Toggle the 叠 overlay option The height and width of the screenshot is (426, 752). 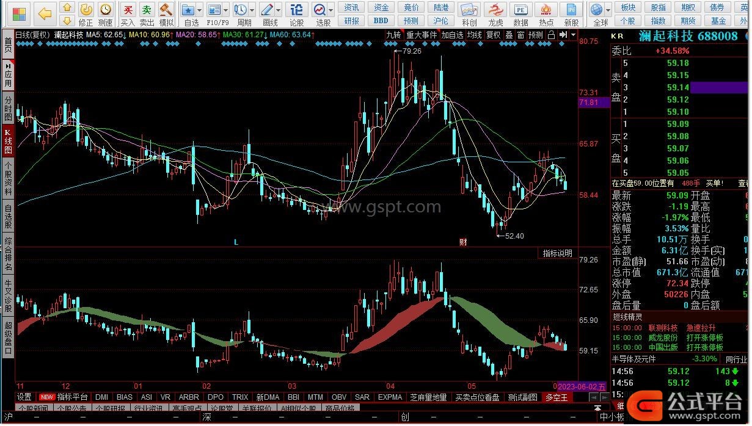pyautogui.click(x=509, y=35)
